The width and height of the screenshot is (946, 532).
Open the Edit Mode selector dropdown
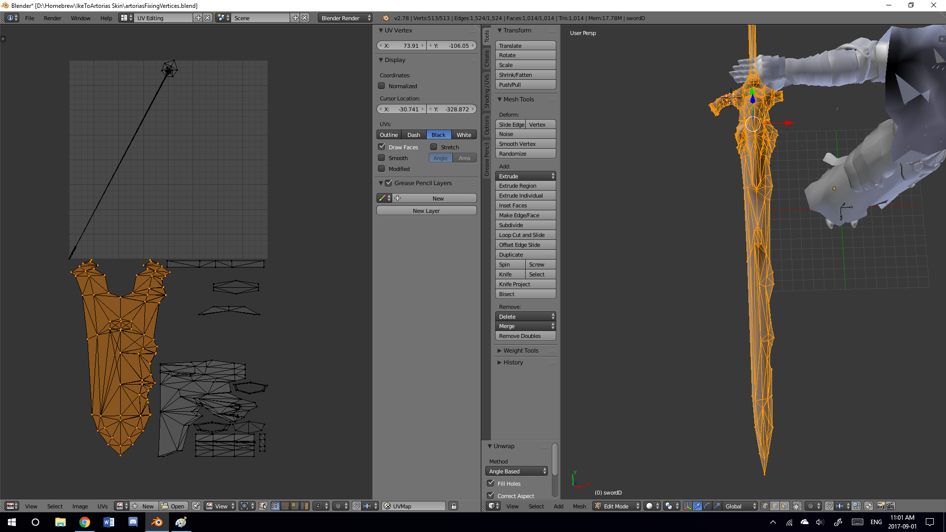pos(616,506)
